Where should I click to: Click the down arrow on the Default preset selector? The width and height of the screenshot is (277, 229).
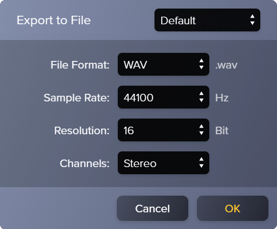click(252, 23)
